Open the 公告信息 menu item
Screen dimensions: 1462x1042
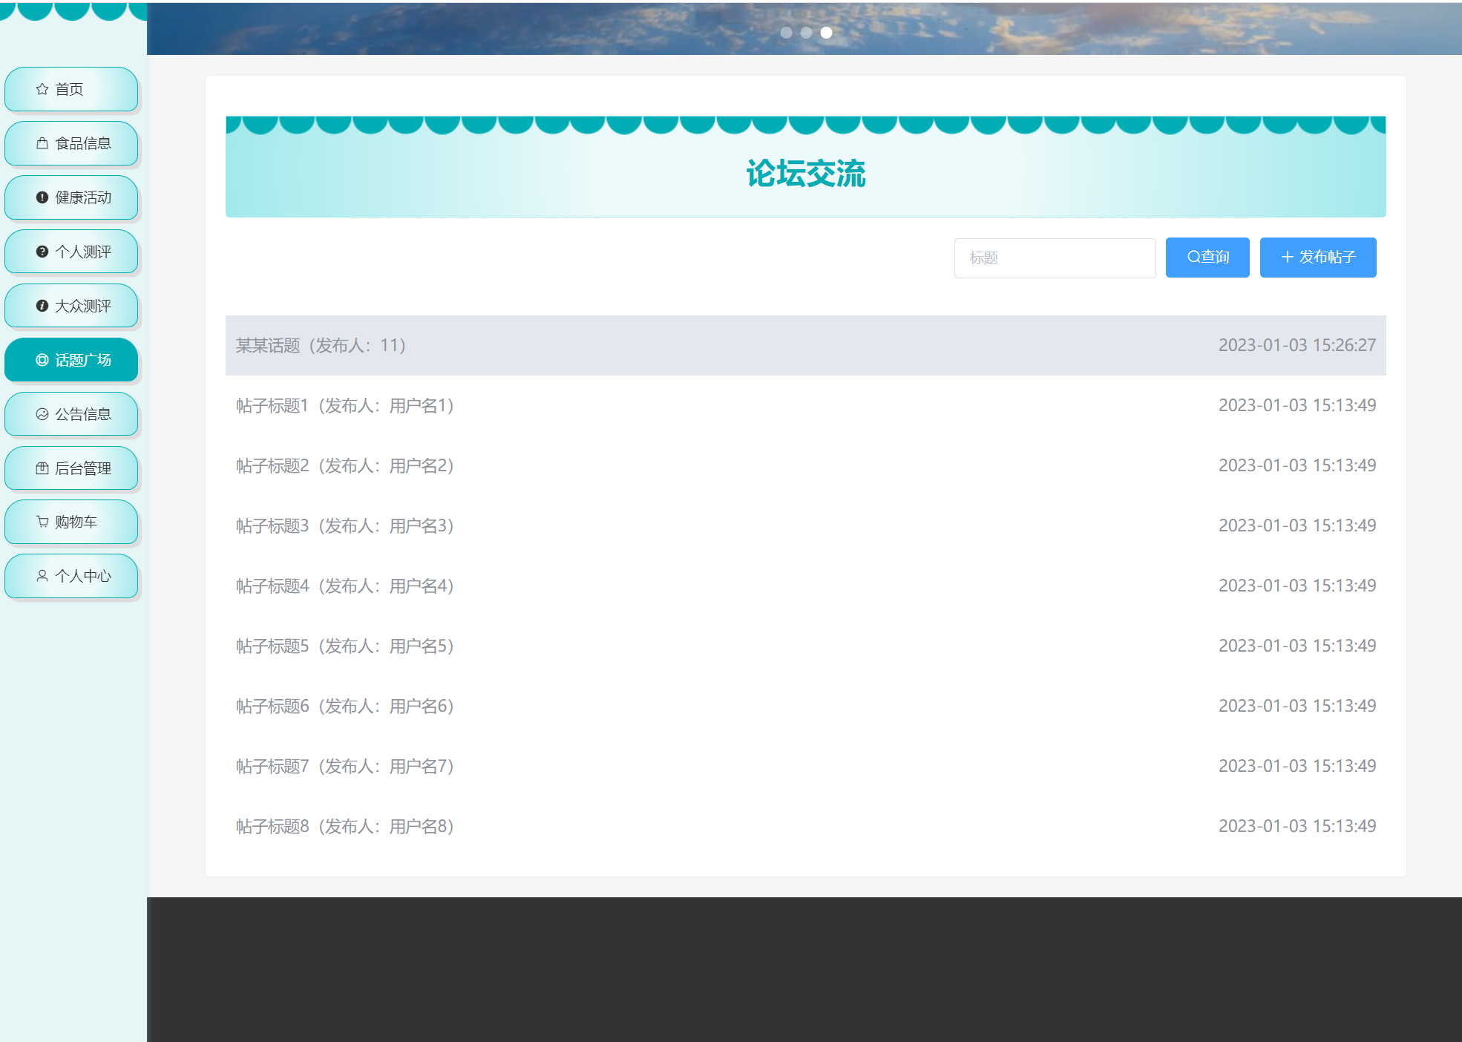pyautogui.click(x=72, y=414)
